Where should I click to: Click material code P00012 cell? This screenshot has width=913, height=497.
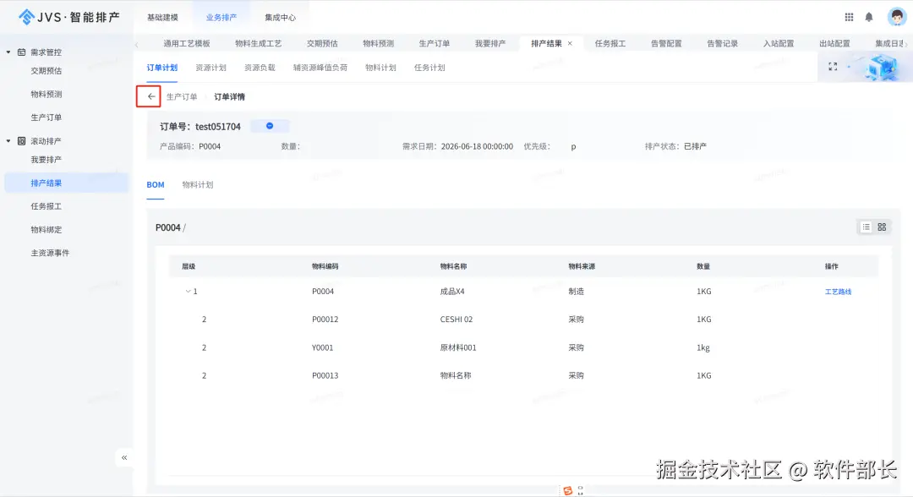[x=325, y=319]
